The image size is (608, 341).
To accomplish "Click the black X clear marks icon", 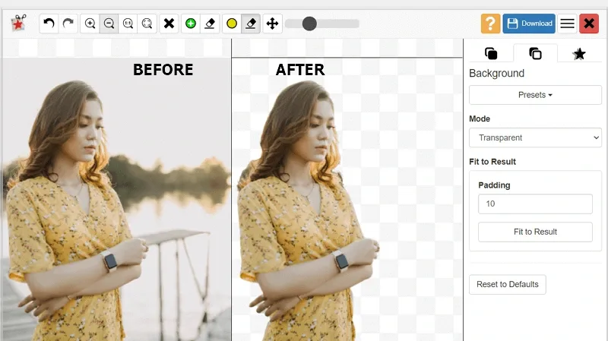I will click(x=169, y=24).
